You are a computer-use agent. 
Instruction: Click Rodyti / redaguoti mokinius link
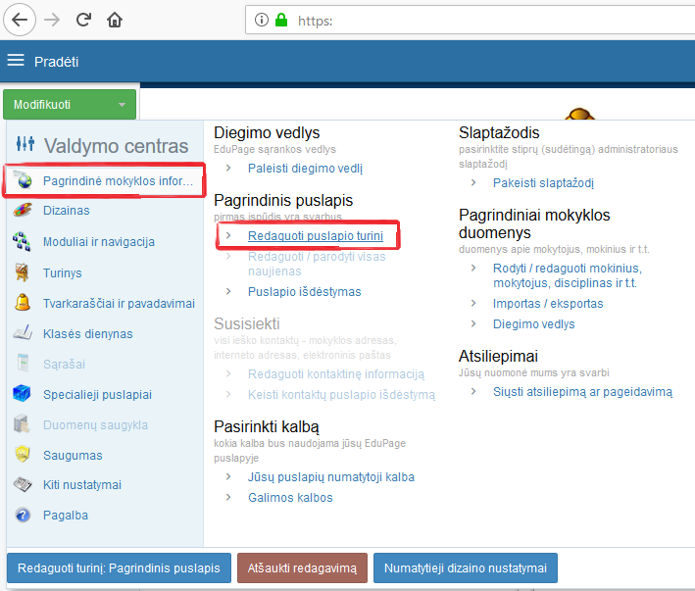[568, 275]
